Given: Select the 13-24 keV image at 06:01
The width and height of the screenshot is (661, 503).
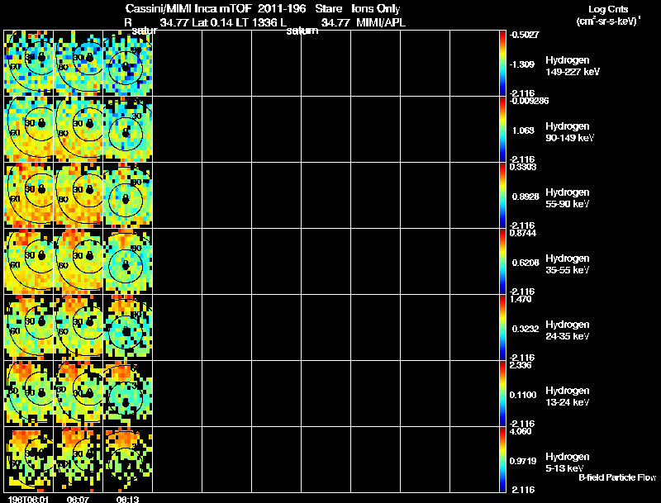Looking at the screenshot, I should 29,393.
